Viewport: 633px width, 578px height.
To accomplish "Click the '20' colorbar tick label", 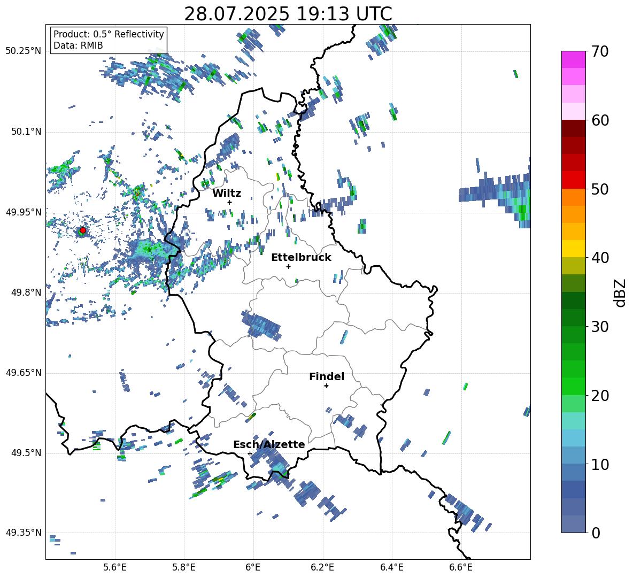I will pyautogui.click(x=599, y=396).
